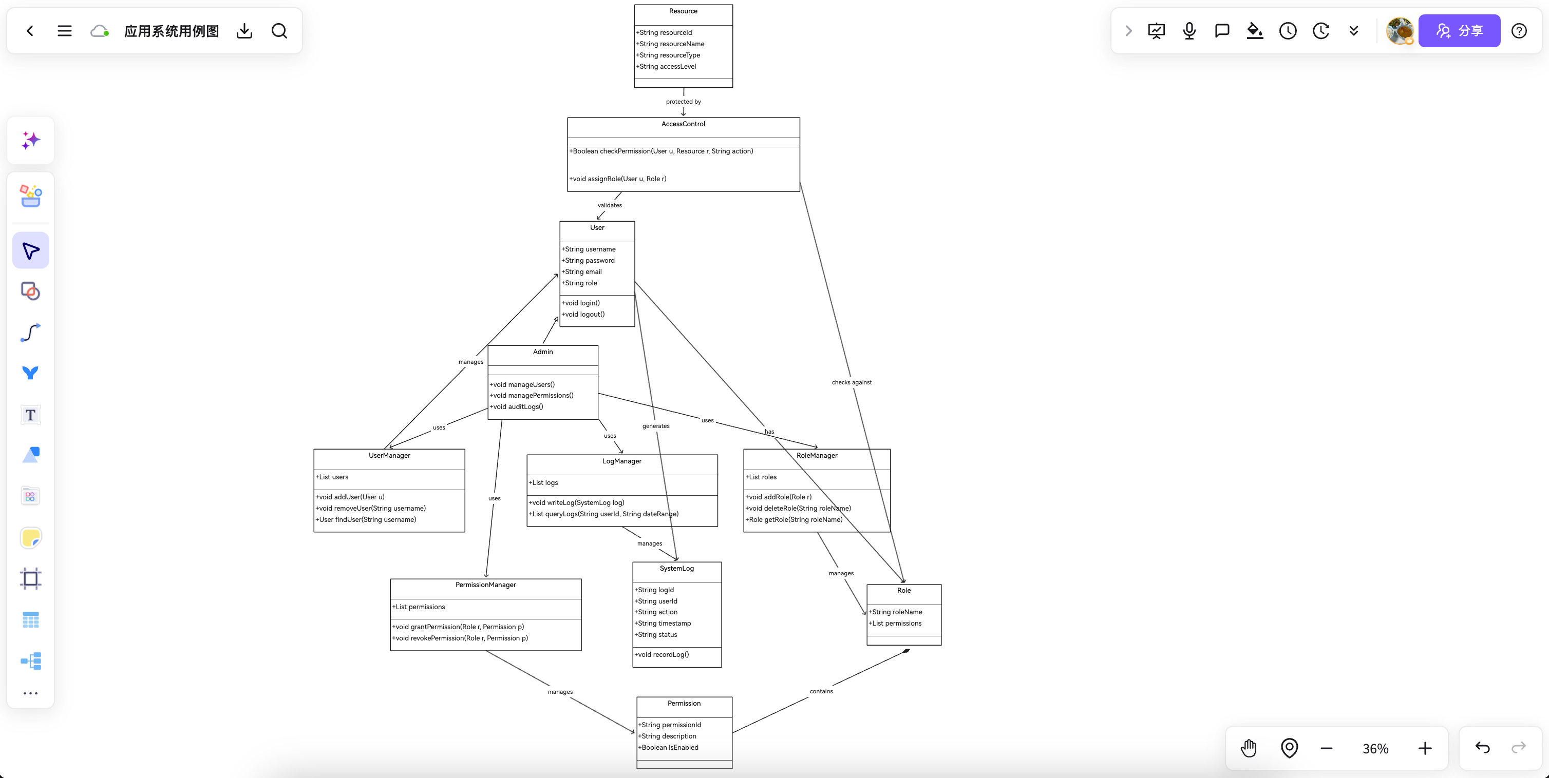Choose the shapes tool
This screenshot has height=778, width=1549.
click(x=31, y=291)
